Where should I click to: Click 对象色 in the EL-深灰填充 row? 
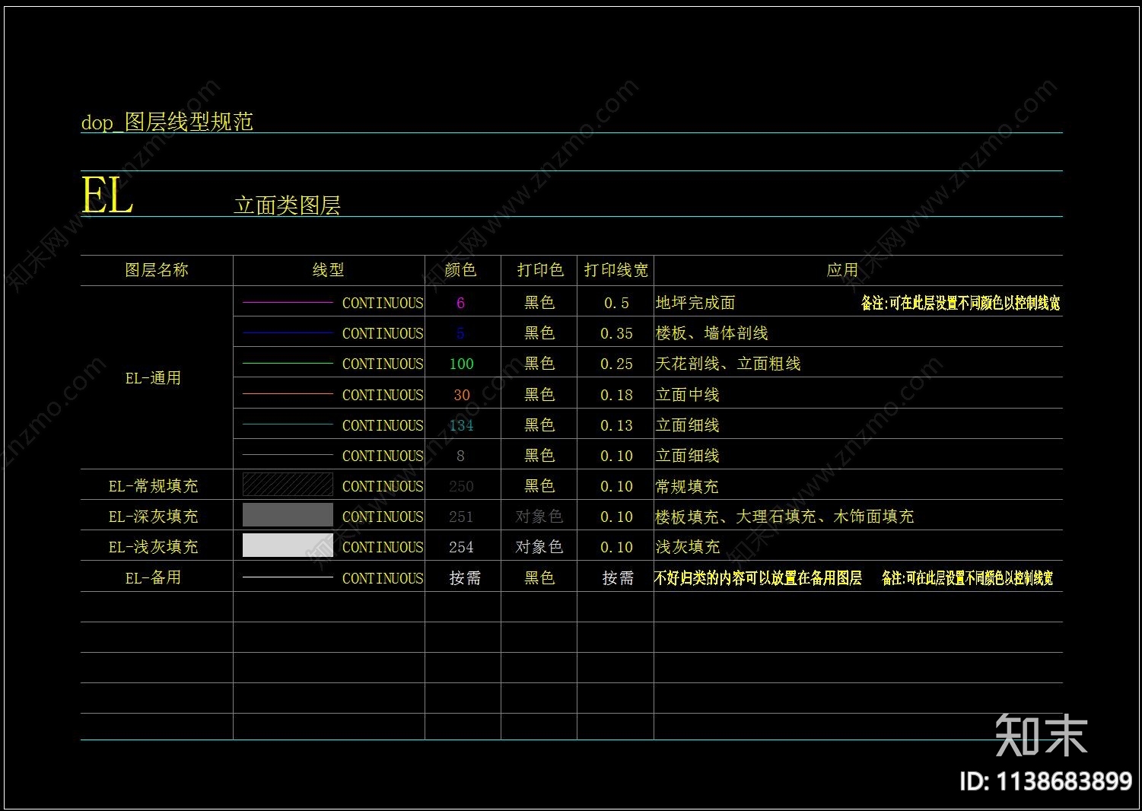pos(539,517)
